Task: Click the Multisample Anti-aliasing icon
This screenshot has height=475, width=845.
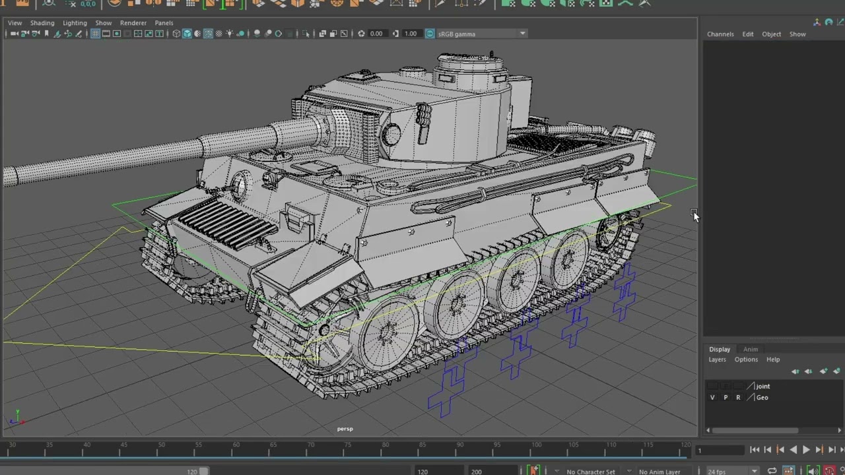Action: click(278, 34)
